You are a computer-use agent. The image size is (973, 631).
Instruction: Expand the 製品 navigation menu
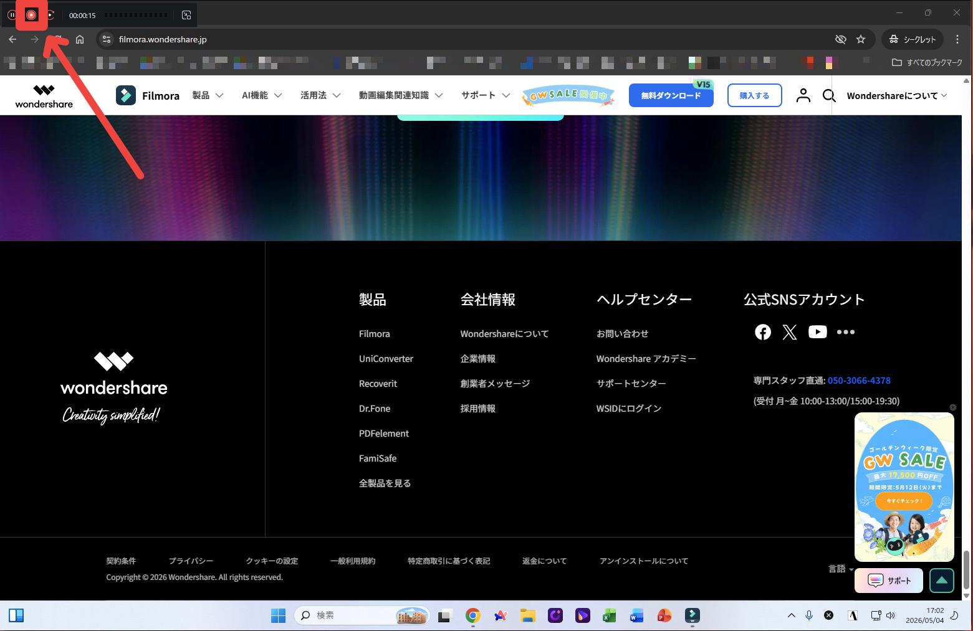[x=208, y=95]
